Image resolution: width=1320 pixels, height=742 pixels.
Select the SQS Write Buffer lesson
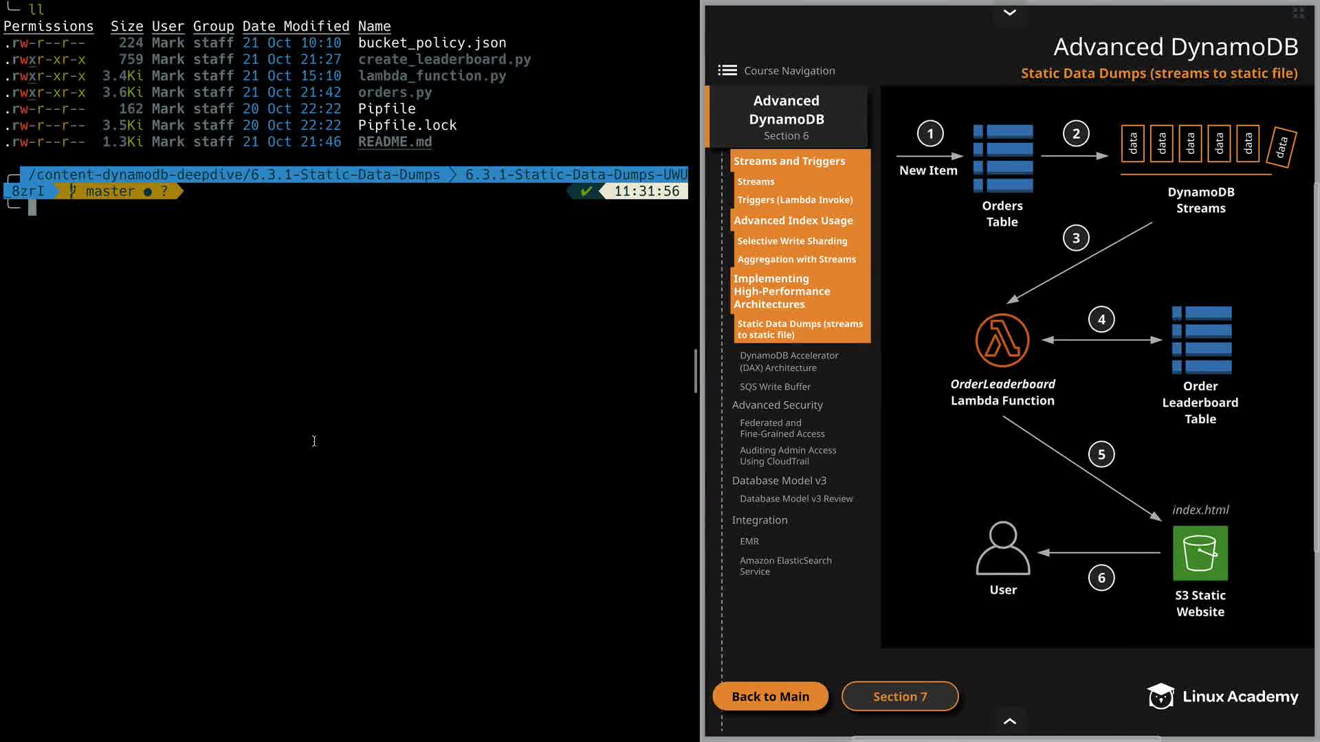click(x=775, y=387)
